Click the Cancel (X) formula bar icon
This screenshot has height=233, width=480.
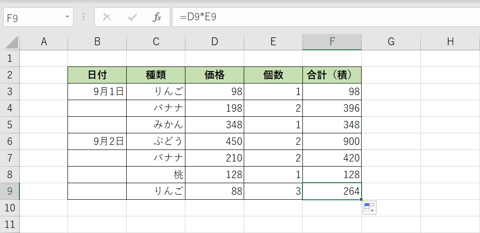(x=107, y=18)
